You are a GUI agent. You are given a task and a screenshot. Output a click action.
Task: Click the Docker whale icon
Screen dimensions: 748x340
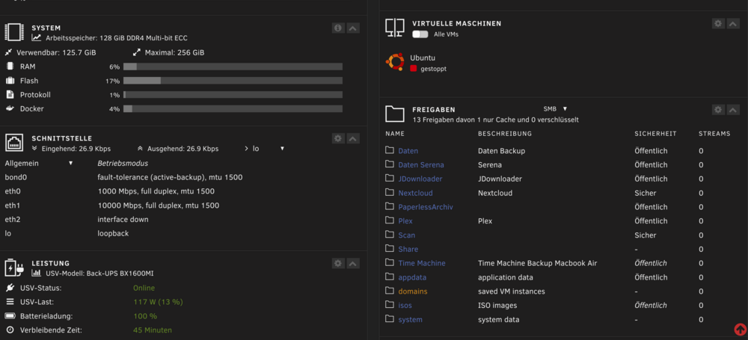pos(10,108)
